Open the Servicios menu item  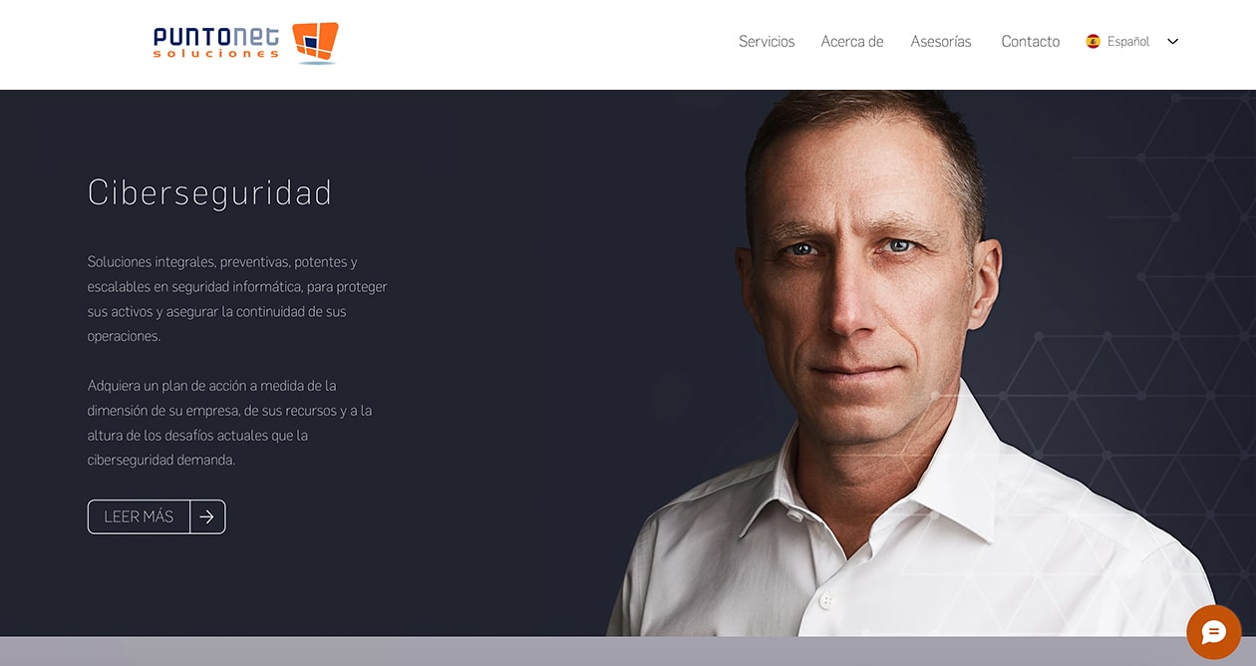click(x=767, y=42)
